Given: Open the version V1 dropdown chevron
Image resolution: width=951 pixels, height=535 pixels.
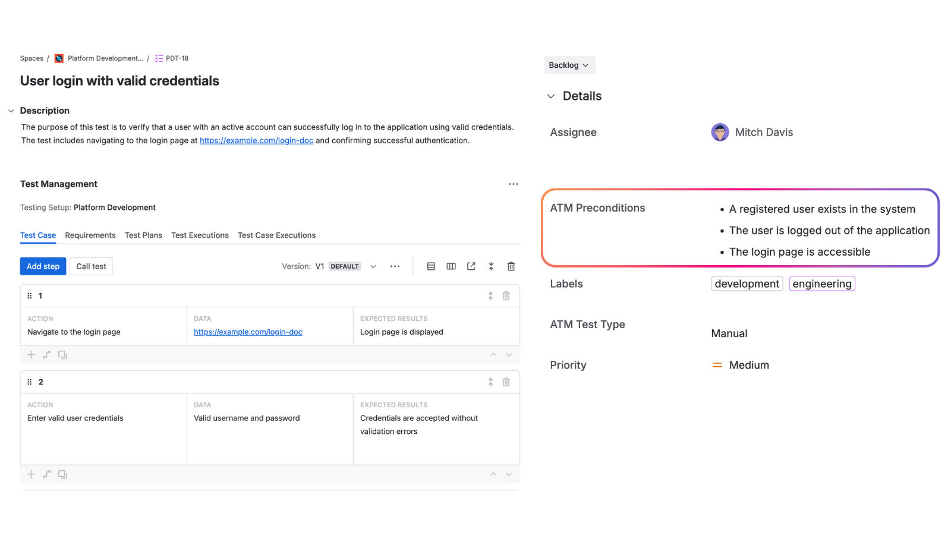Looking at the screenshot, I should pyautogui.click(x=373, y=266).
